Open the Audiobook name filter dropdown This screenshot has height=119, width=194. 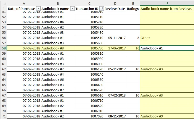pos(72,9)
